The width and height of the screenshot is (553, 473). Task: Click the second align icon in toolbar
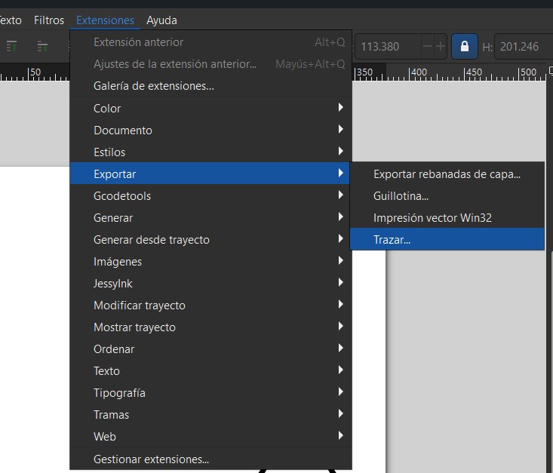42,46
